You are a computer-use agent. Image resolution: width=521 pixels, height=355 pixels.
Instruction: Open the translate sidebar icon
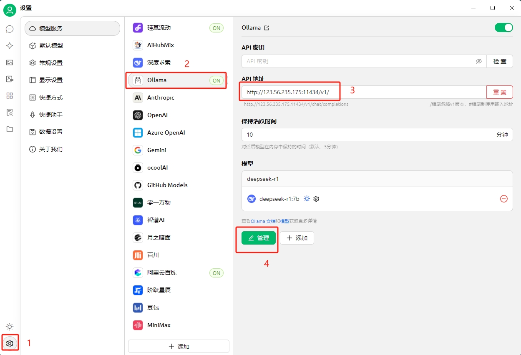(x=10, y=79)
